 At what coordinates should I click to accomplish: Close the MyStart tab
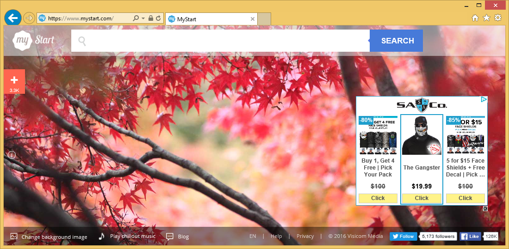click(x=253, y=19)
